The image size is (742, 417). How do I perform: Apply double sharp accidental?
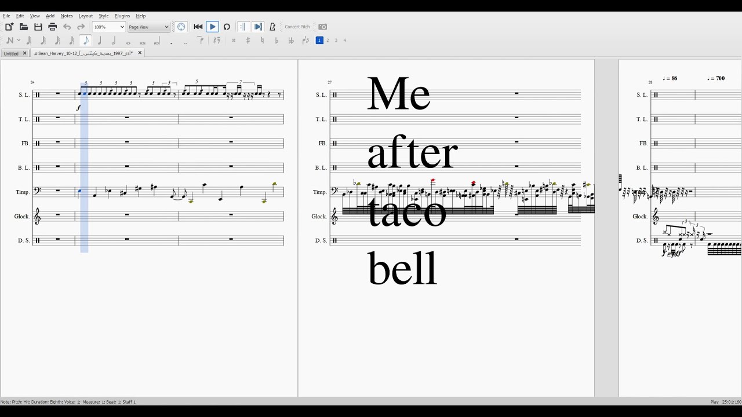pyautogui.click(x=234, y=41)
